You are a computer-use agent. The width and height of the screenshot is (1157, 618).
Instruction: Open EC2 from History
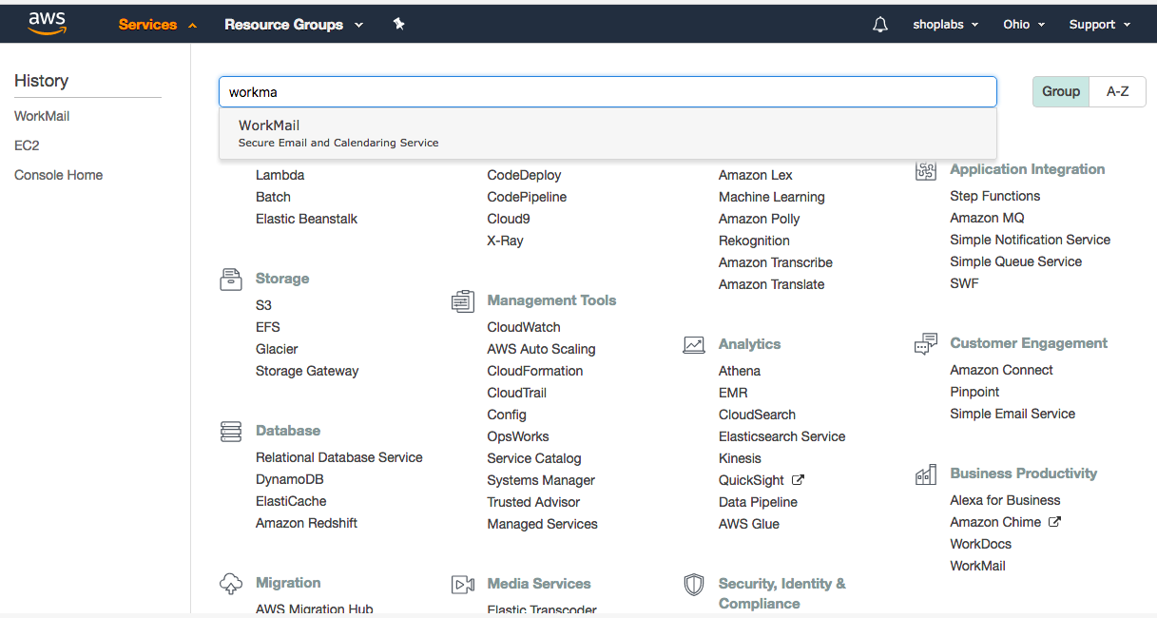click(27, 145)
